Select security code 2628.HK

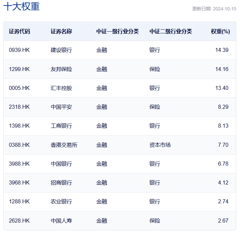click(x=19, y=221)
